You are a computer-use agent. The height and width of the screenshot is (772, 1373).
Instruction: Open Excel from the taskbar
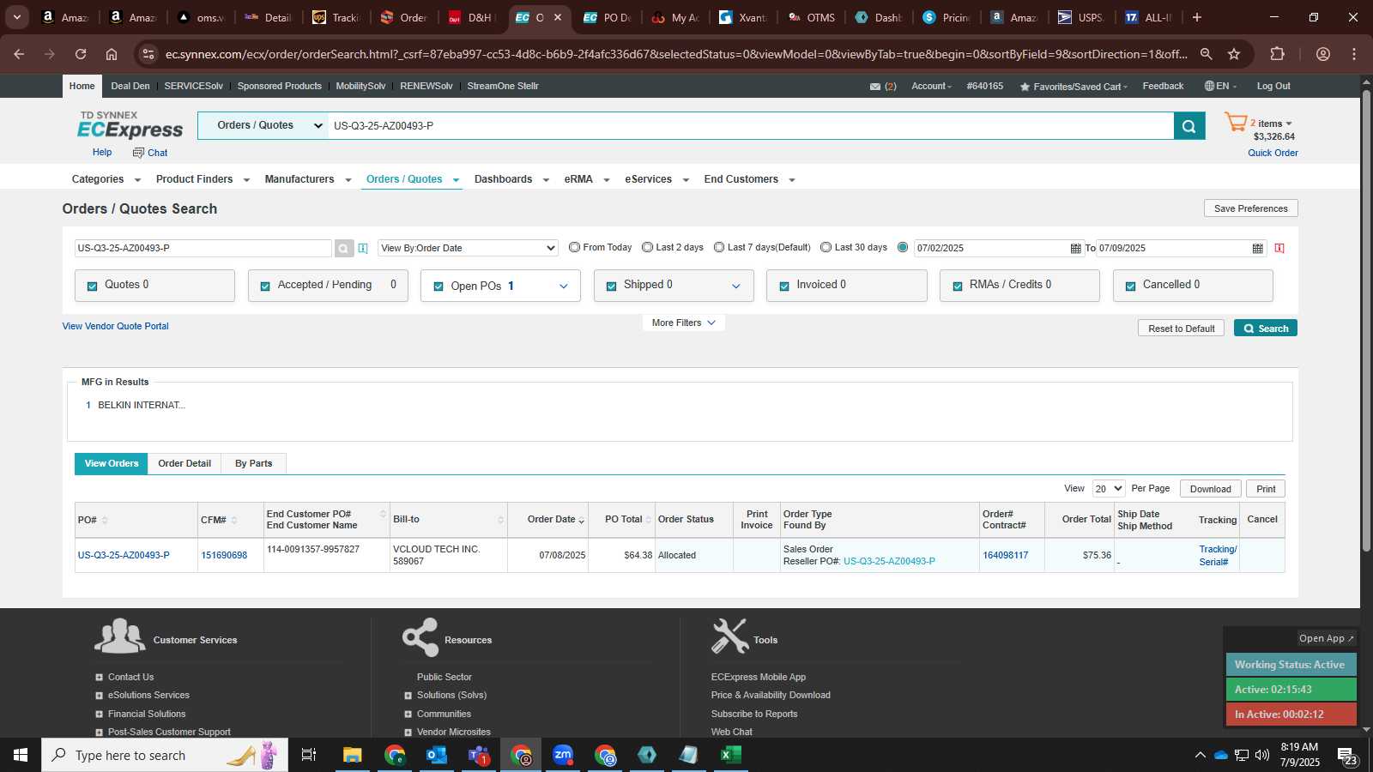coord(731,755)
